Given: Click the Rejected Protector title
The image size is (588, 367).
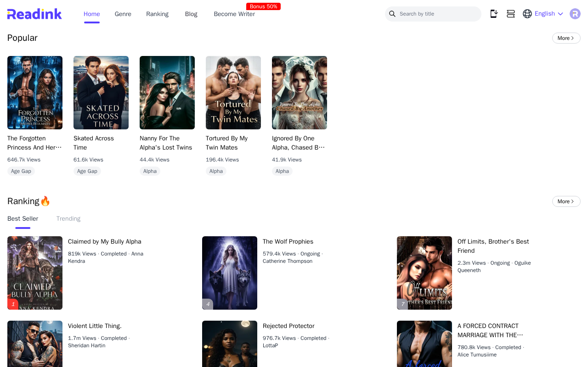Looking at the screenshot, I should click(288, 326).
